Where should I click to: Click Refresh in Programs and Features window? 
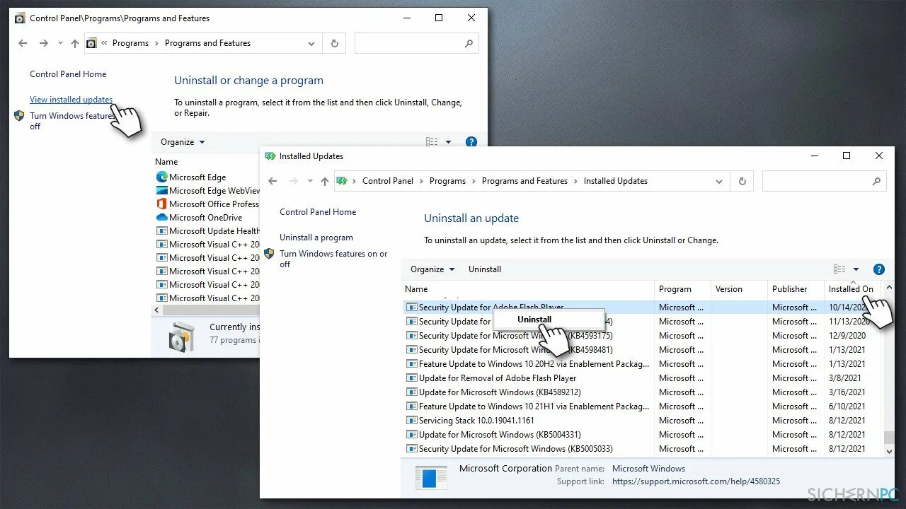335,43
